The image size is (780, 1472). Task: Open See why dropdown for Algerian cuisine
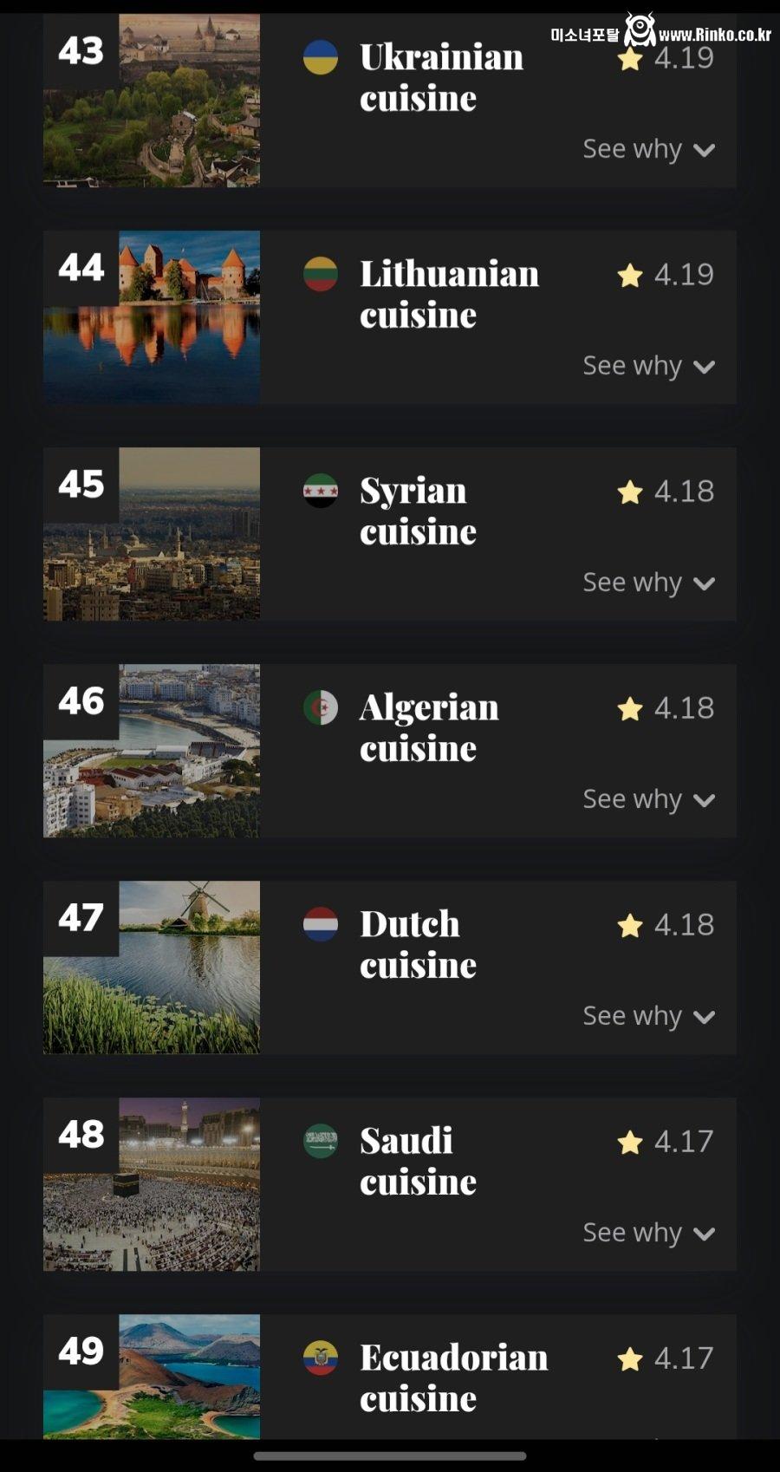(648, 799)
